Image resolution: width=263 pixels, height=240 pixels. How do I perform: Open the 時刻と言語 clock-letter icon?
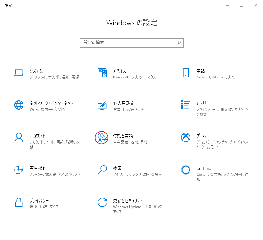(x=102, y=137)
